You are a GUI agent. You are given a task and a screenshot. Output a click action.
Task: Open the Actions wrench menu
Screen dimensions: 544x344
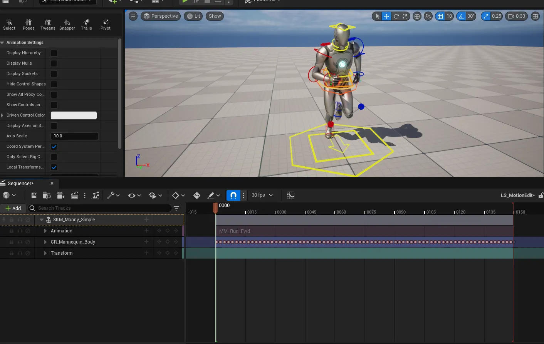[x=113, y=195]
